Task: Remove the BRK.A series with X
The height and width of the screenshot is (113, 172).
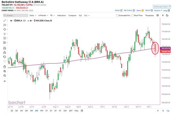Action: (28, 21)
